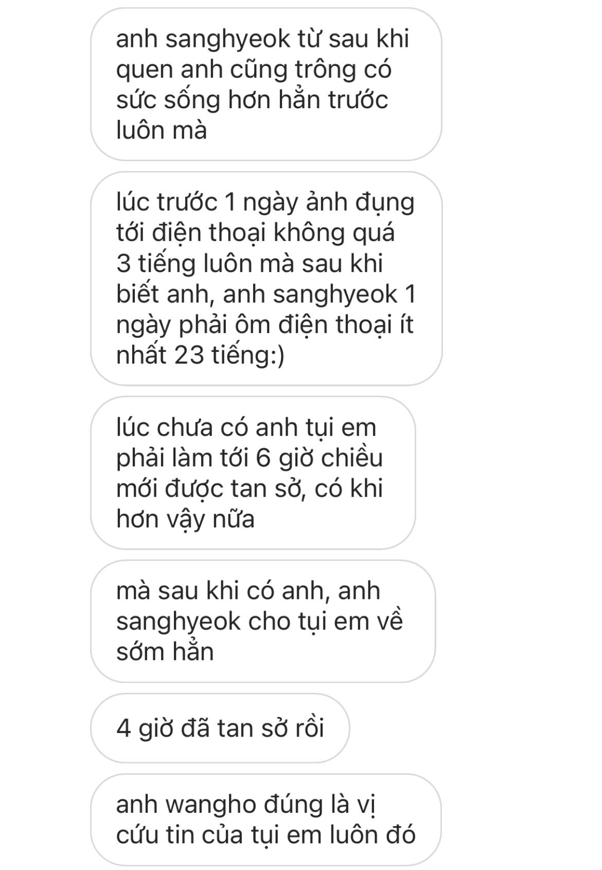Tap the message starting 'anh sanghyeok từ sau khi'
Image resolution: width=602 pixels, height=870 pixels.
[266, 84]
